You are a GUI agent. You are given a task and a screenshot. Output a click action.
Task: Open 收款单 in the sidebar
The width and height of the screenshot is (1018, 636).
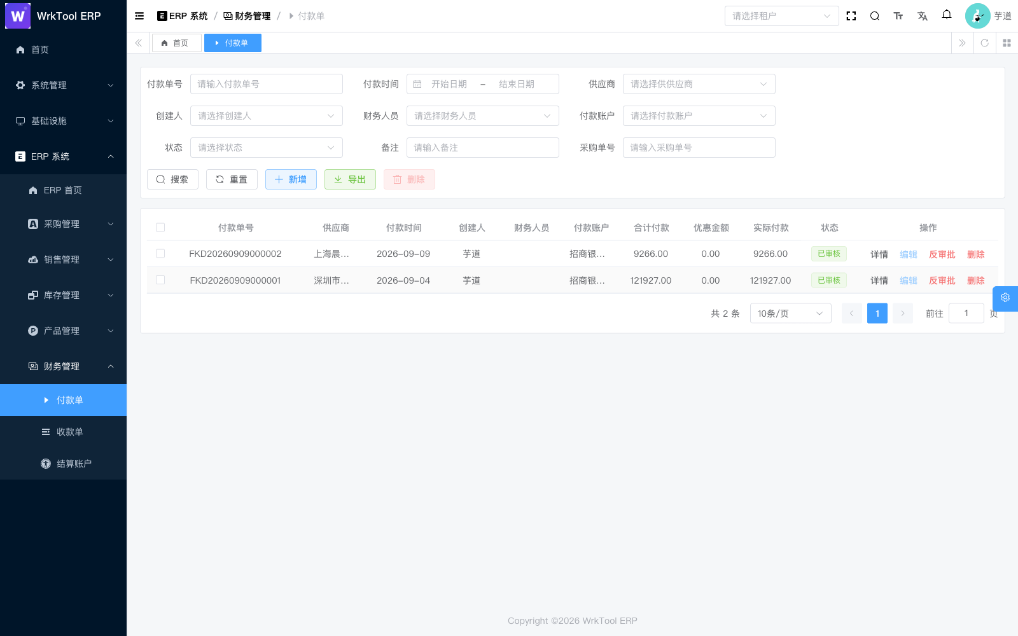coord(64,432)
